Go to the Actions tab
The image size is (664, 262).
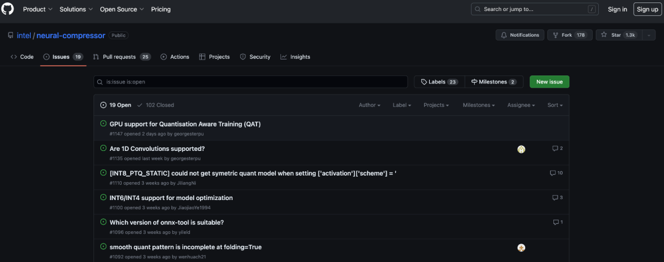point(175,56)
